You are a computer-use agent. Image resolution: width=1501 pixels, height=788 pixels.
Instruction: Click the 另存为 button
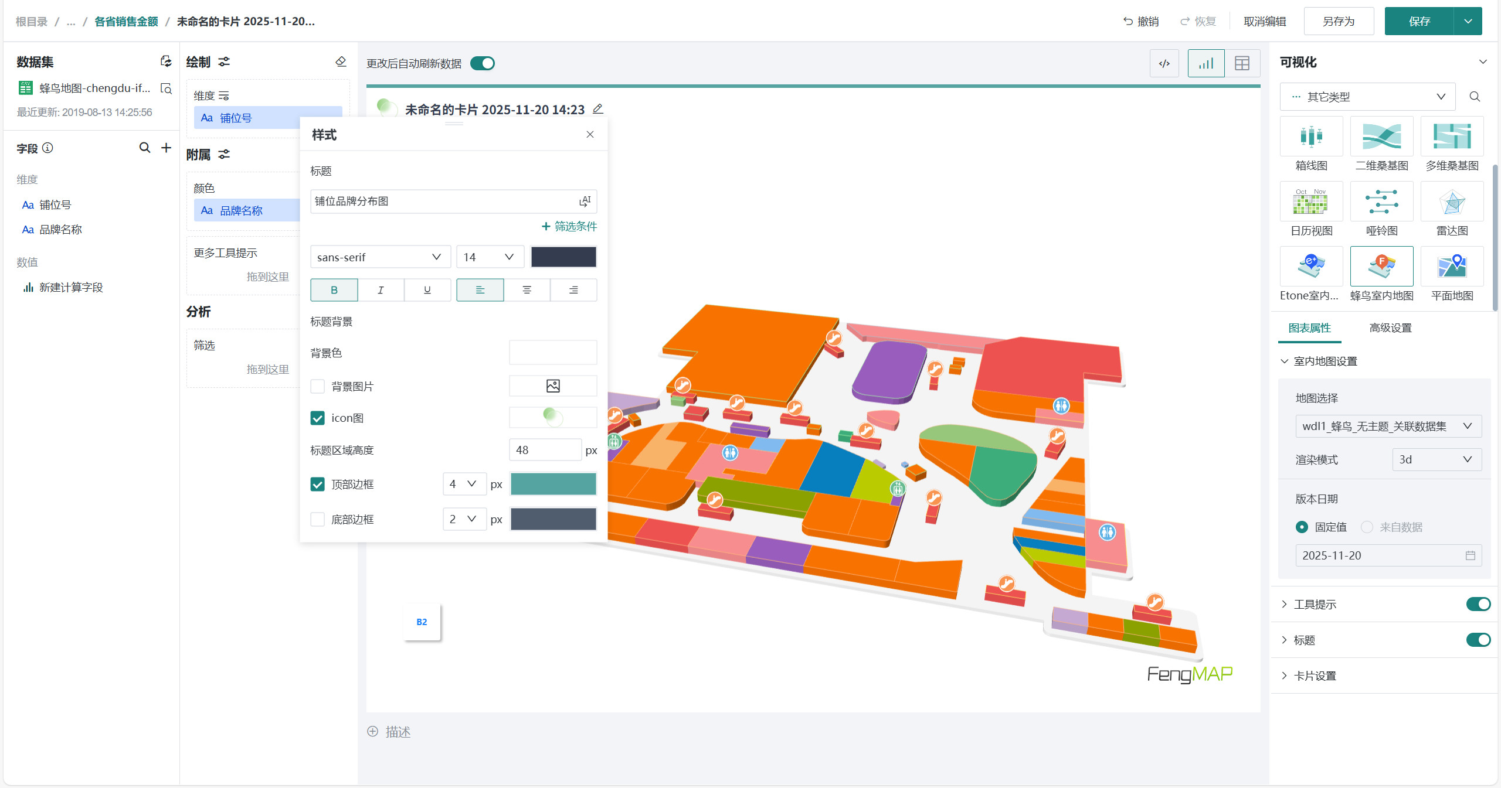(1338, 22)
